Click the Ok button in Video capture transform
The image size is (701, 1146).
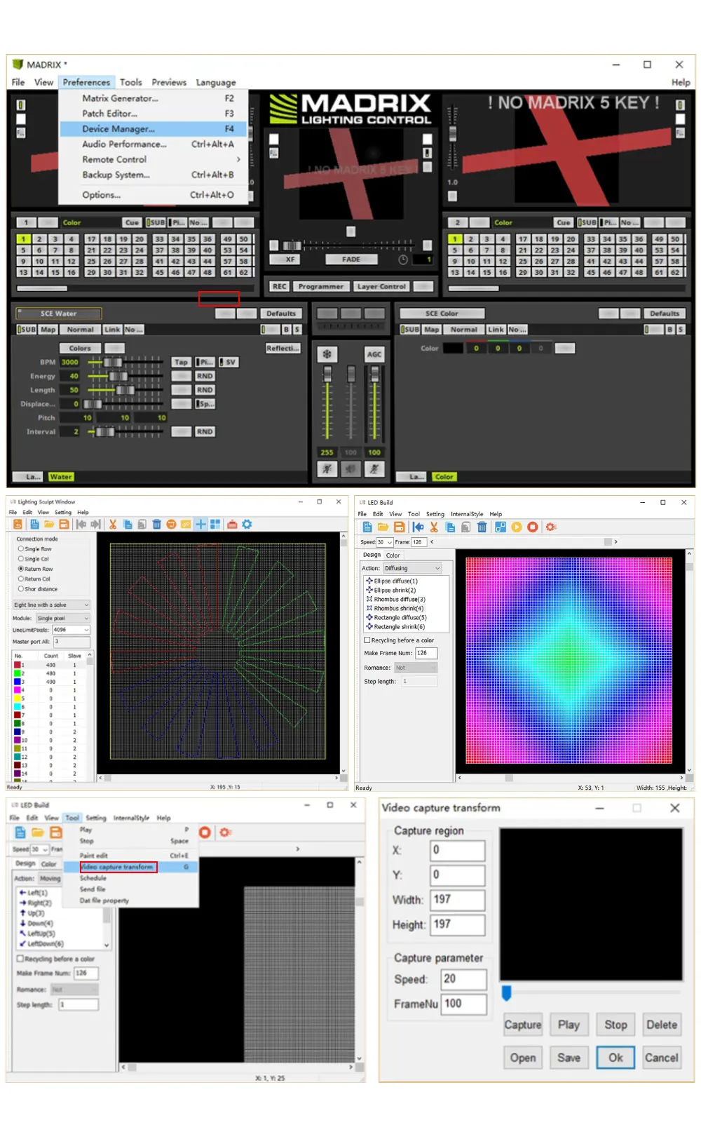pos(615,1058)
